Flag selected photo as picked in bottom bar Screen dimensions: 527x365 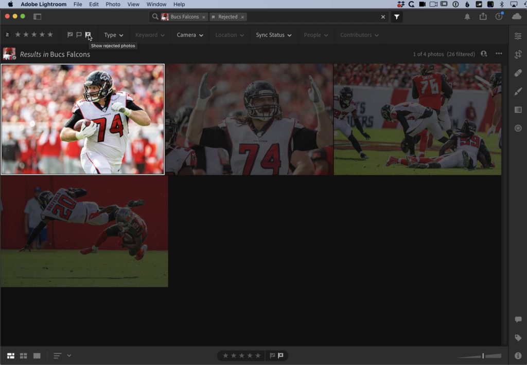tap(272, 355)
